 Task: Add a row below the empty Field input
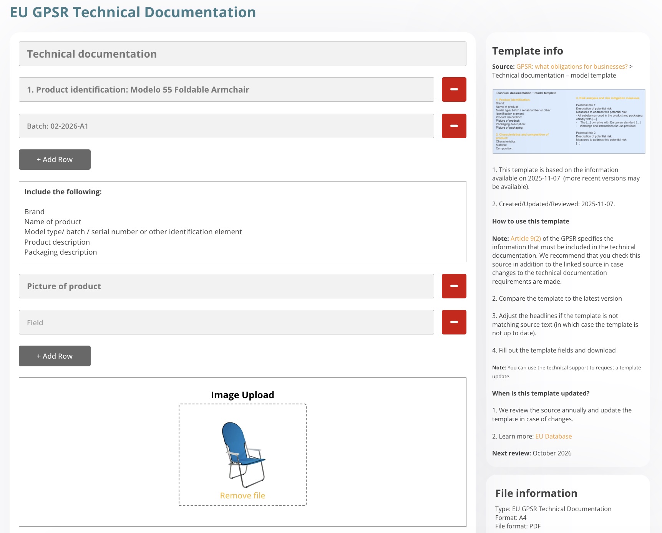[55, 356]
